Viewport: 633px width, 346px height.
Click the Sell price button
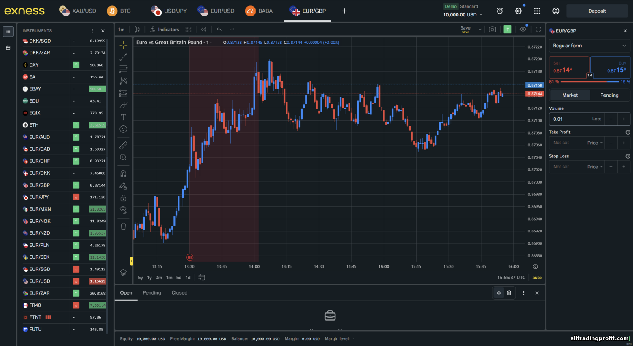[568, 68]
